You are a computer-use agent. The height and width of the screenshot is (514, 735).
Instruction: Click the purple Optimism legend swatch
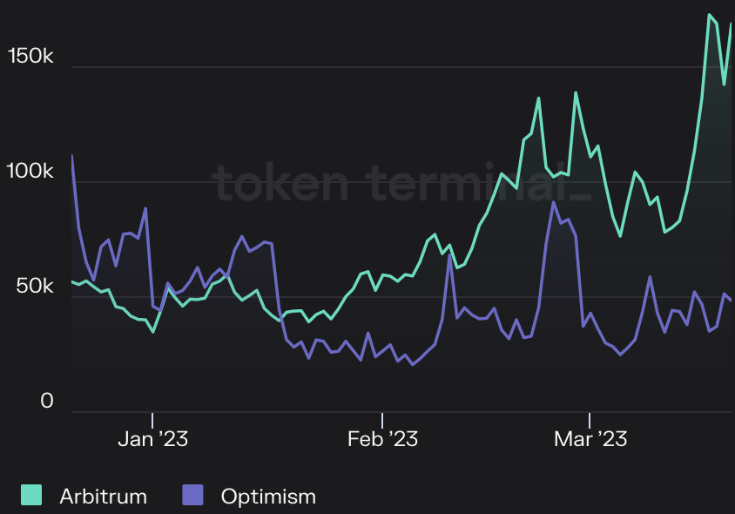pyautogui.click(x=192, y=496)
